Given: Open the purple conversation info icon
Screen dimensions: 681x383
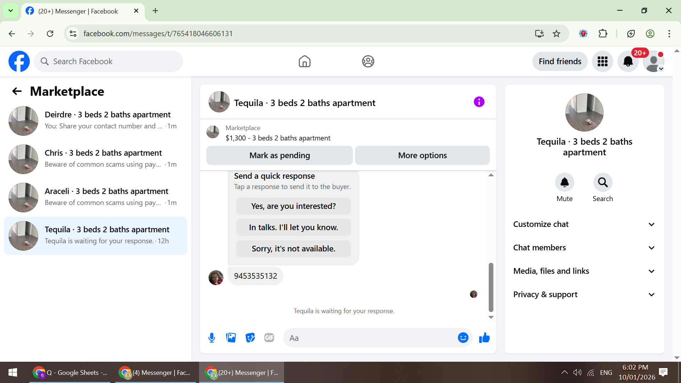Looking at the screenshot, I should (479, 102).
